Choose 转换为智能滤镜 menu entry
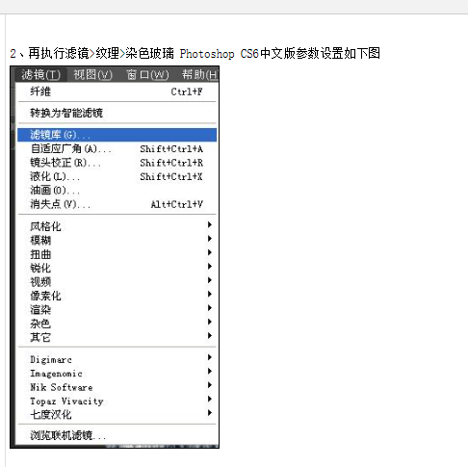Image resolution: width=468 pixels, height=467 pixels. (117, 113)
